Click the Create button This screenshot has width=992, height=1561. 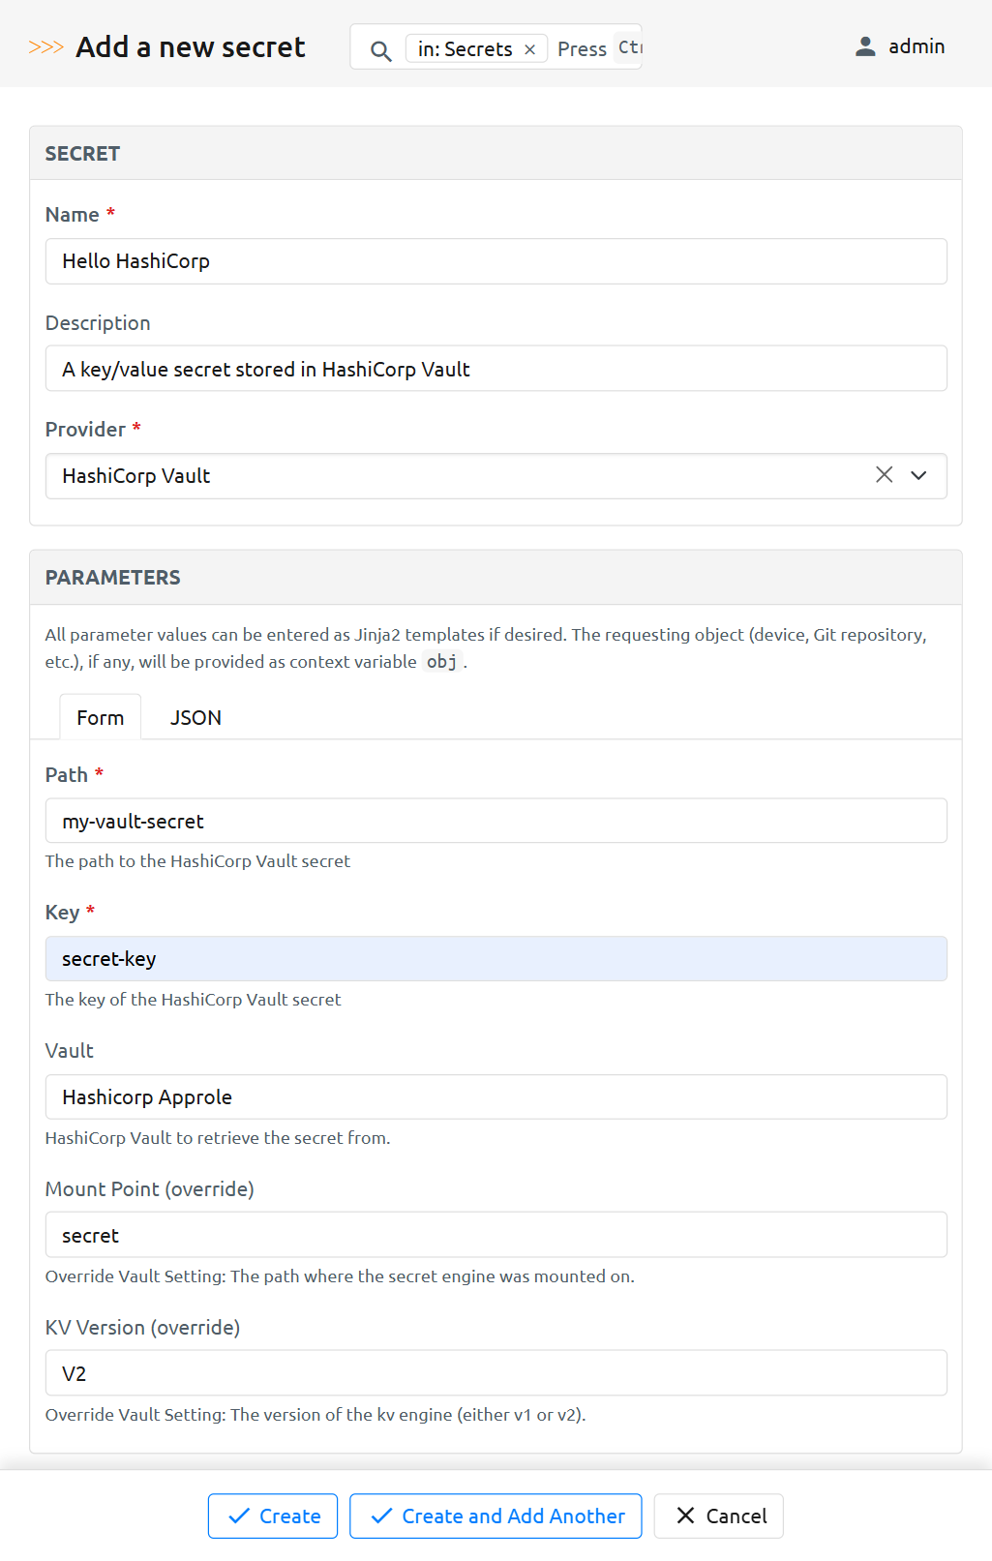coord(273,1516)
